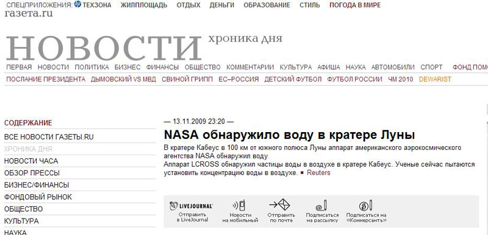Open the Наука menu item

point(356,67)
